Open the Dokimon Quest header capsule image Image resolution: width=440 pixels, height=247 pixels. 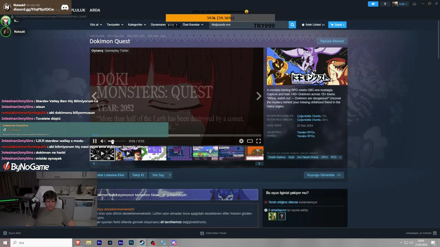(307, 66)
